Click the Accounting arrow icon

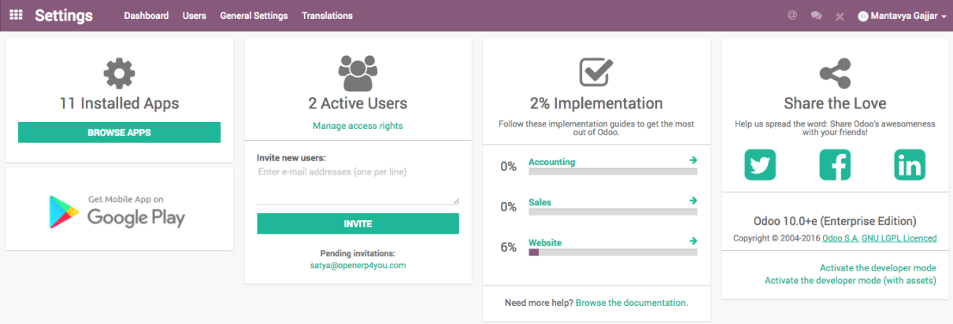pos(693,160)
